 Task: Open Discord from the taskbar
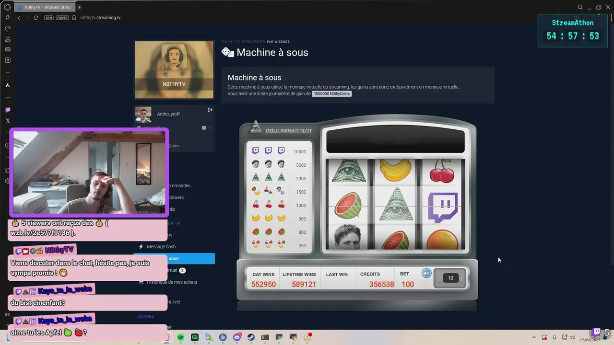tap(237, 337)
